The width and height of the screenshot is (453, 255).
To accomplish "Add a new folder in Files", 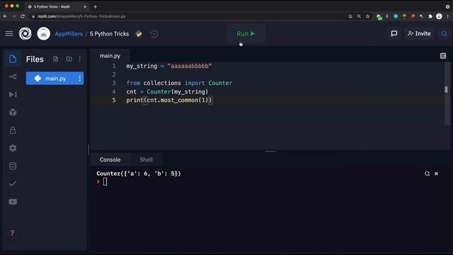I will click(69, 59).
